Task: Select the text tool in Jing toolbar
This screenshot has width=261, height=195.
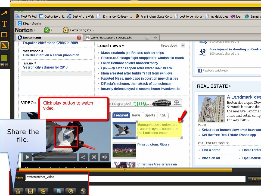Action: point(4,24)
